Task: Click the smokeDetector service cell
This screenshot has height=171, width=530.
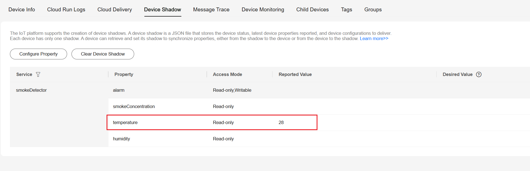Action: (x=31, y=90)
